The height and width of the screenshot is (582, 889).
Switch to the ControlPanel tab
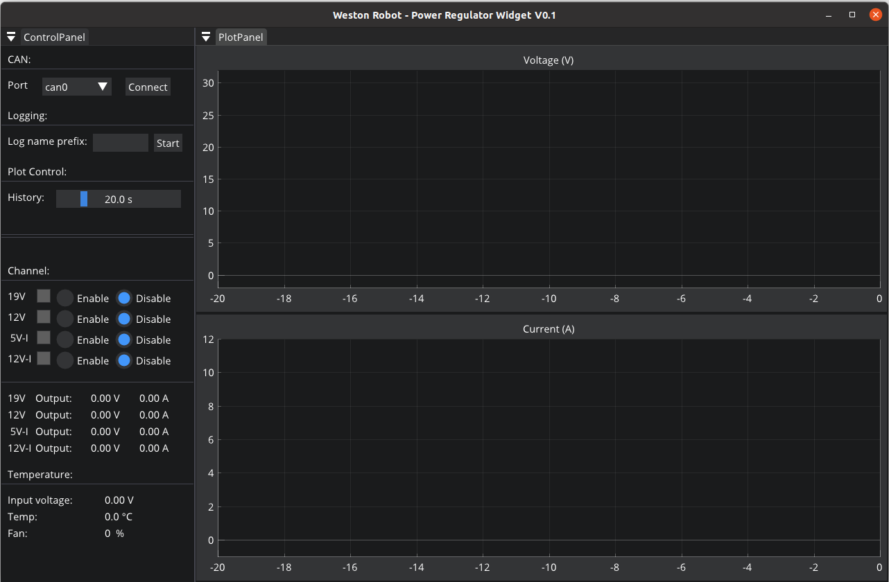(55, 37)
